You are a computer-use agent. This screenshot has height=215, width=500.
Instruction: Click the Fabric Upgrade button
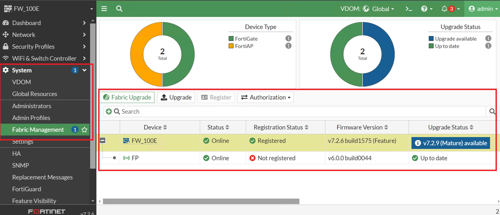click(x=127, y=97)
